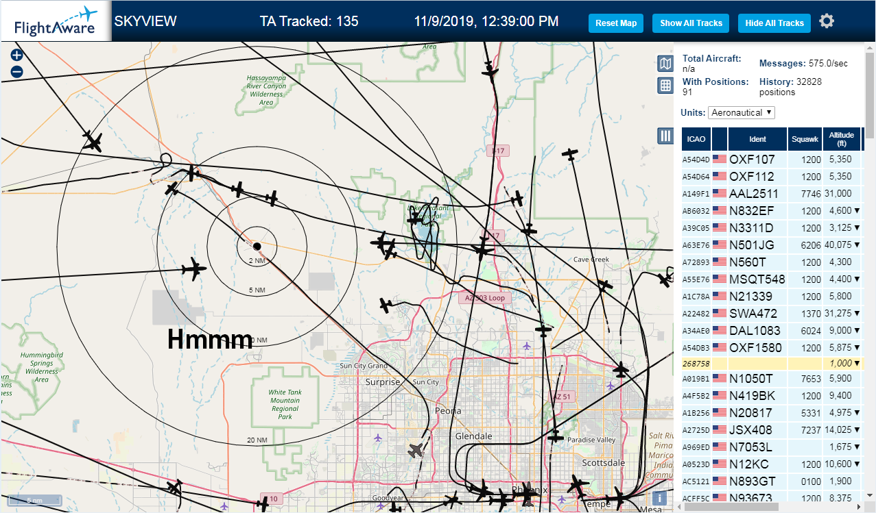
Task: Select the OXF107 aircraft row
Action: 773,159
